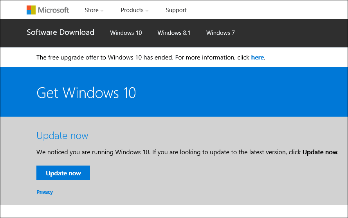Select the Windows 7 tab

[x=220, y=33]
